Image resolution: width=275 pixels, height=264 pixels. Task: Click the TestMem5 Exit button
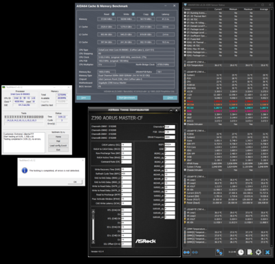(x=58, y=150)
